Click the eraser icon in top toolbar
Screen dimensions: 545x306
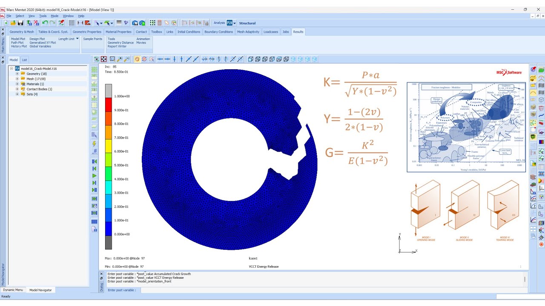tap(61, 23)
